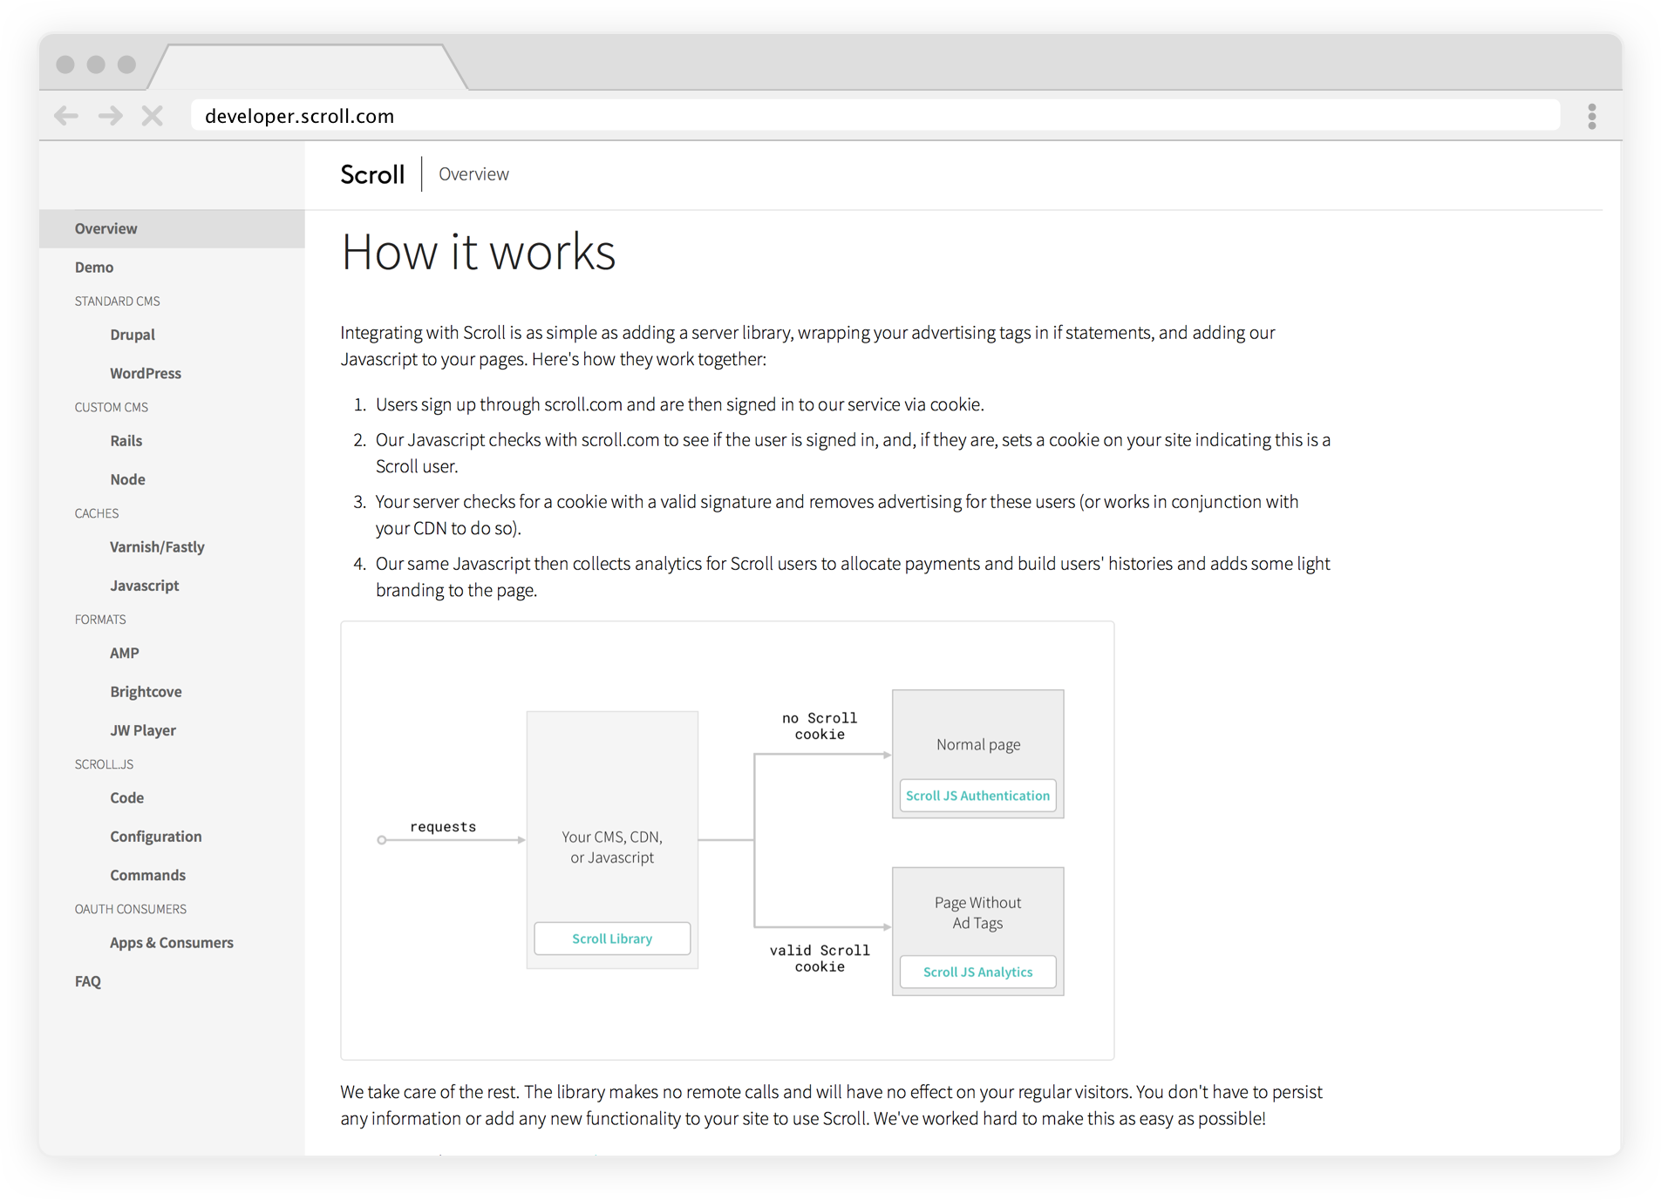Open the Node sidebar entry

pos(127,479)
